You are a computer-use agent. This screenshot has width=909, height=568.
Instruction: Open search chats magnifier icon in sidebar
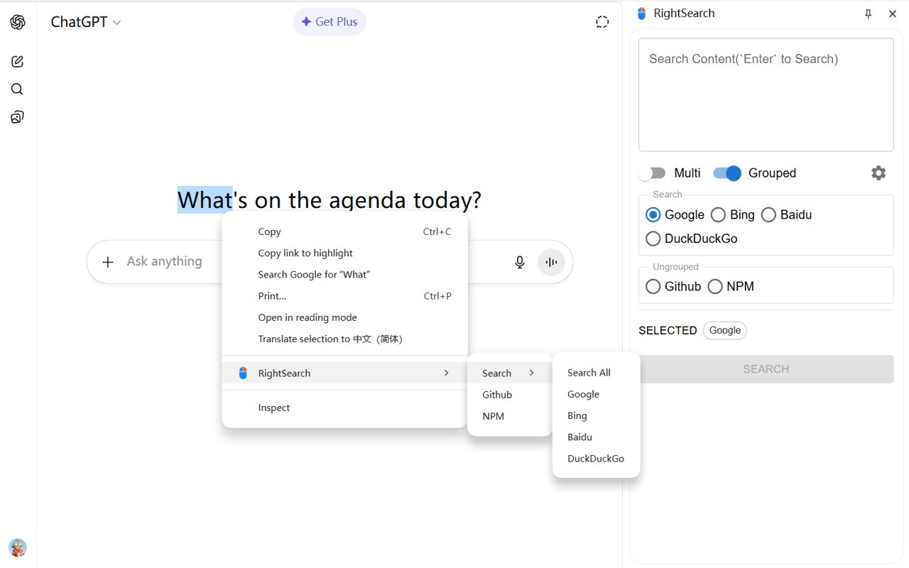(17, 89)
